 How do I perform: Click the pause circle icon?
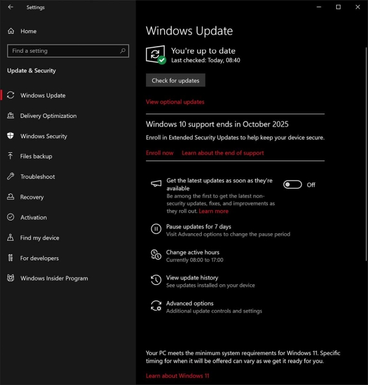click(x=156, y=229)
